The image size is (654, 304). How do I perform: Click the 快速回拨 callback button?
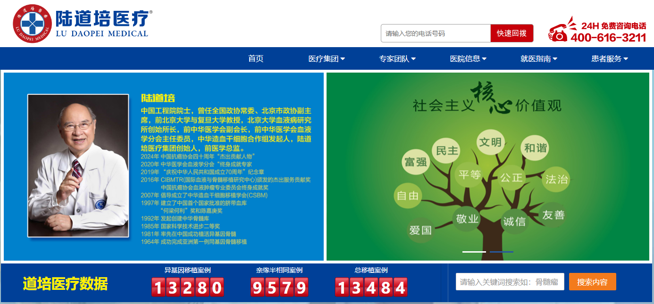(512, 33)
